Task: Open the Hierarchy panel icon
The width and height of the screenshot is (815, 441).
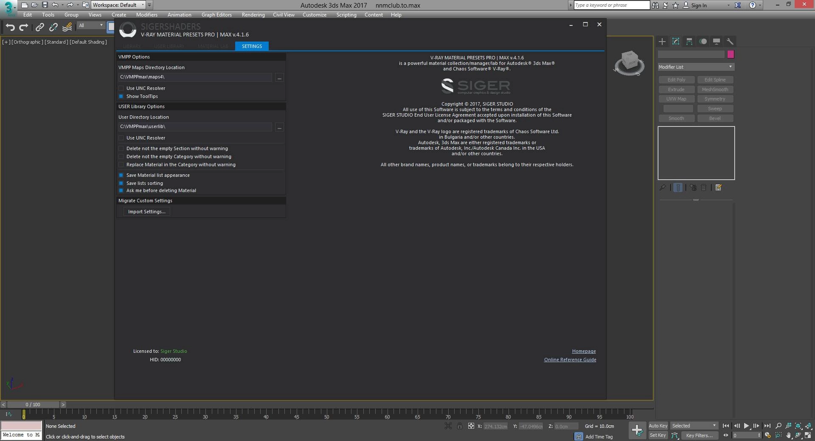Action: point(689,42)
